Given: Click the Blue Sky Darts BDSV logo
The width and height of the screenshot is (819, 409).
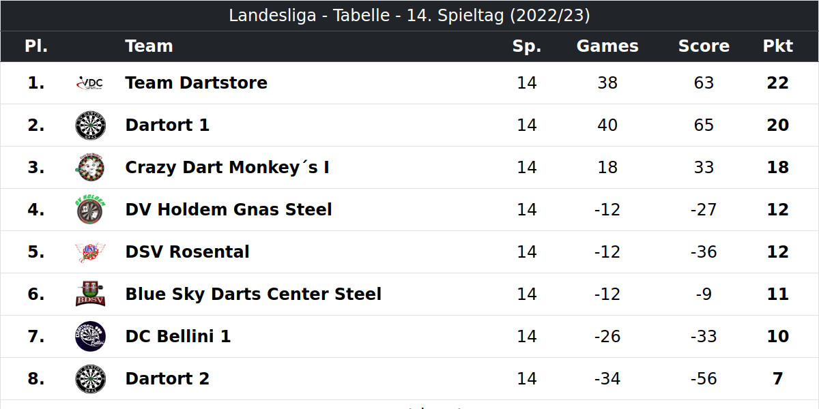Looking at the screenshot, I should pos(90,294).
